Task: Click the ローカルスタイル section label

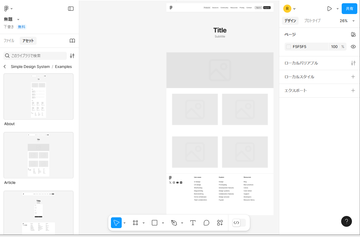Action: 299,77
